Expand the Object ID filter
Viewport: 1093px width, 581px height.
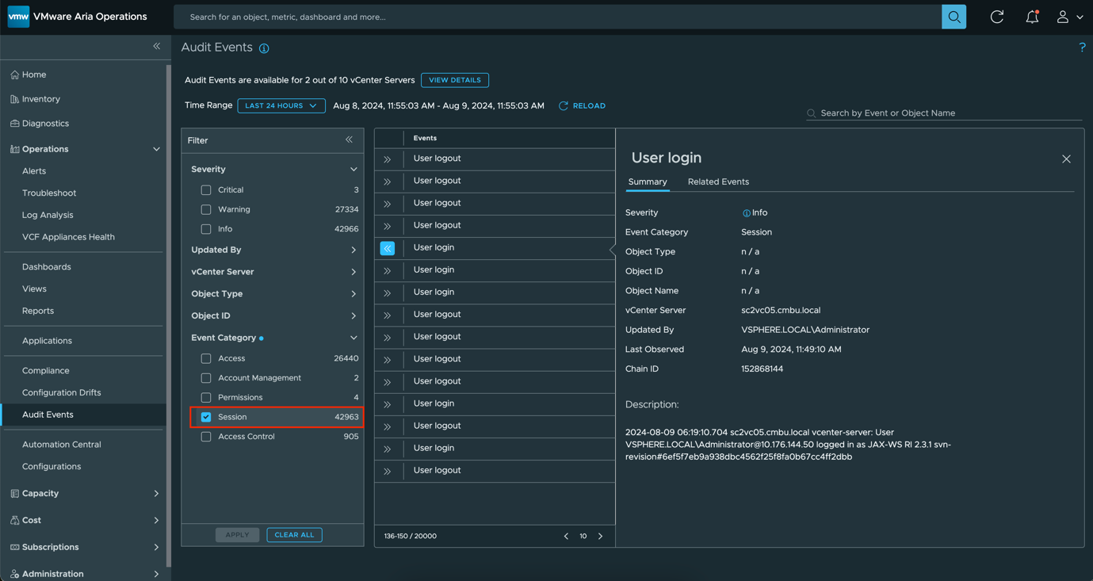(354, 315)
